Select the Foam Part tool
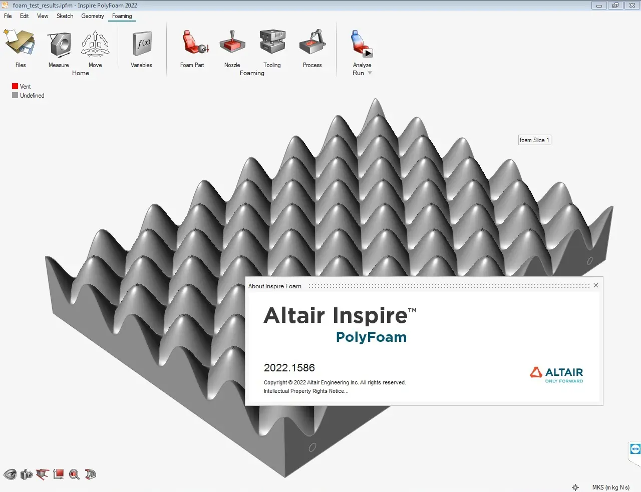Screen dimensions: 641x492 point(194,43)
